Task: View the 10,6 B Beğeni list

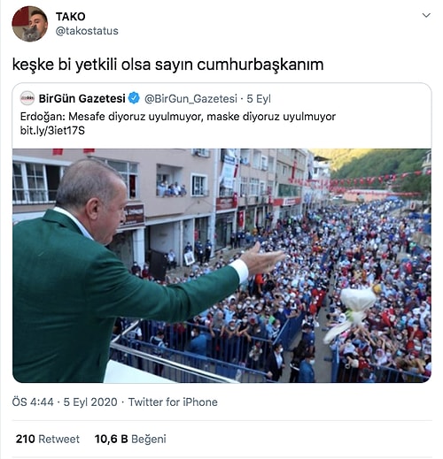Action: point(130,439)
